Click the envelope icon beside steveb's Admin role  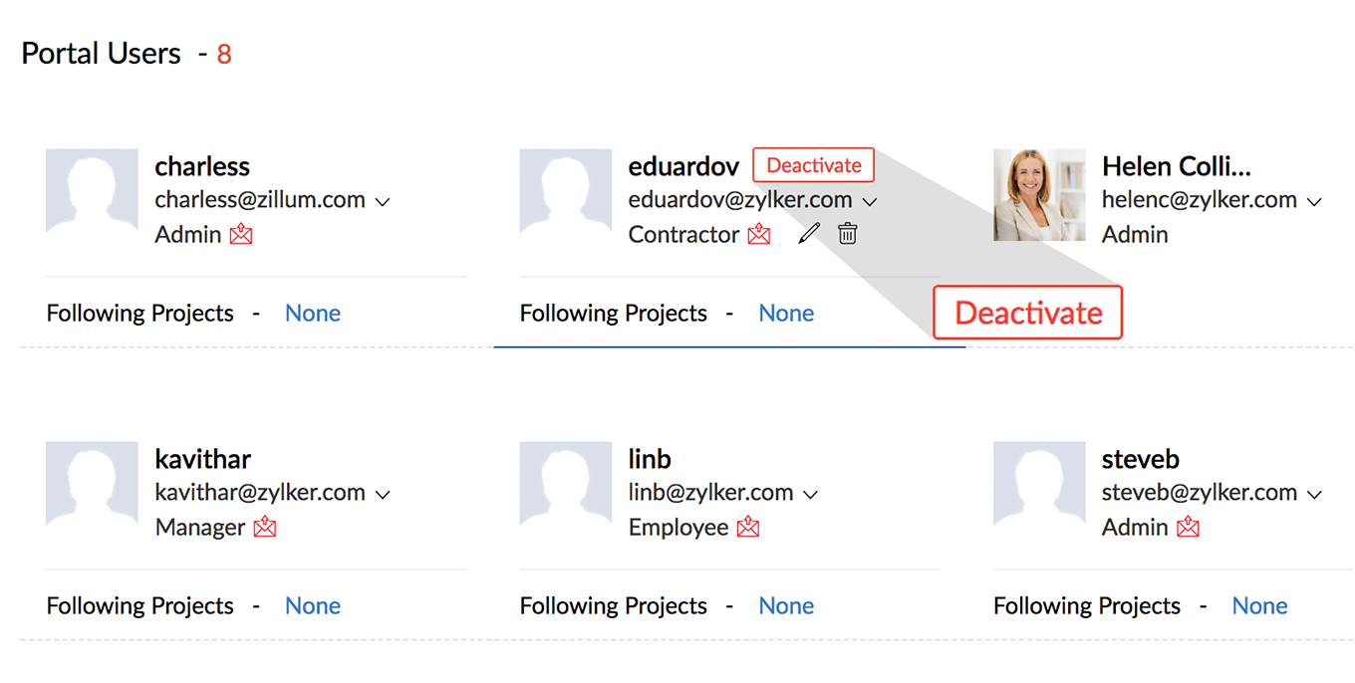(x=1188, y=528)
